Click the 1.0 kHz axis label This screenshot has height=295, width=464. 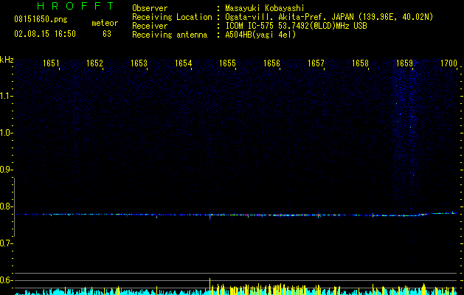coord(5,133)
